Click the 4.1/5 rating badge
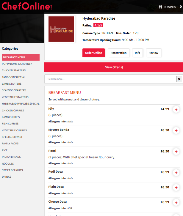Screen dimensions: 183x216 [x=98, y=25]
